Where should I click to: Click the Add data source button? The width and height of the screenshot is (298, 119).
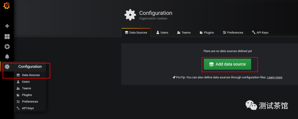pyautogui.click(x=227, y=64)
